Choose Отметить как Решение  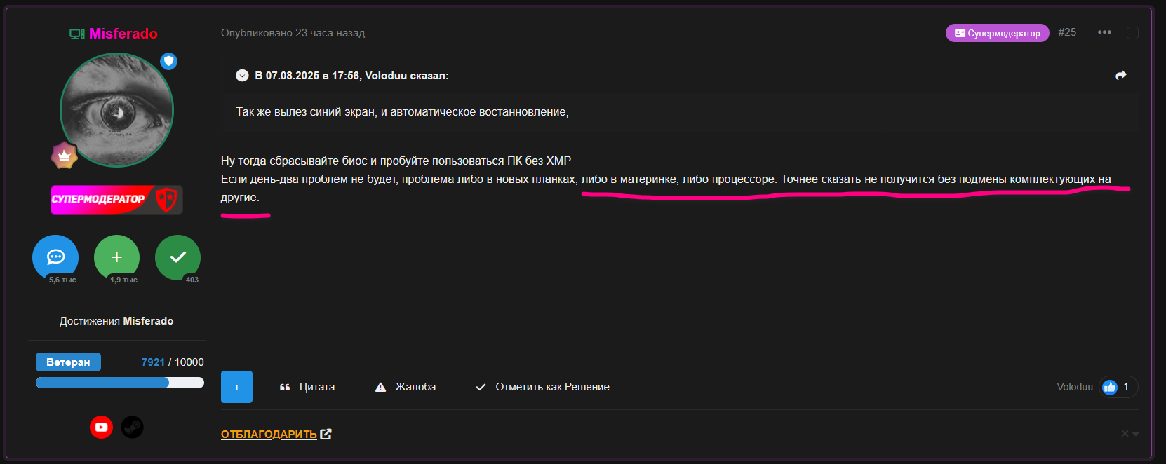(542, 387)
